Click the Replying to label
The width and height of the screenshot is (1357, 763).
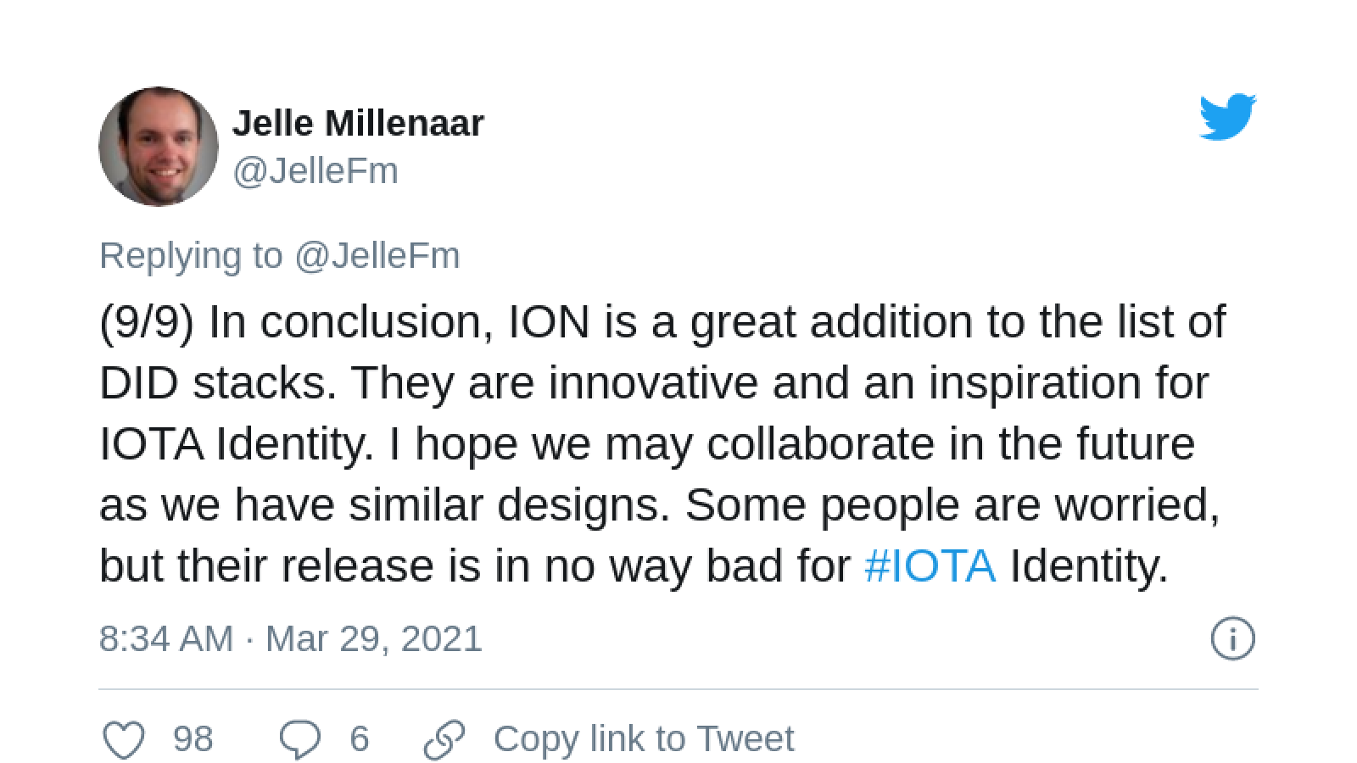[191, 256]
